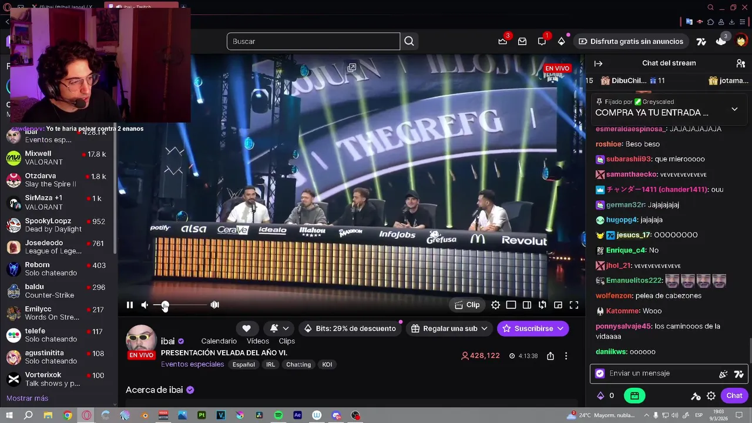Open the Bits diamond icon in top bar
The height and width of the screenshot is (423, 752).
562,41
